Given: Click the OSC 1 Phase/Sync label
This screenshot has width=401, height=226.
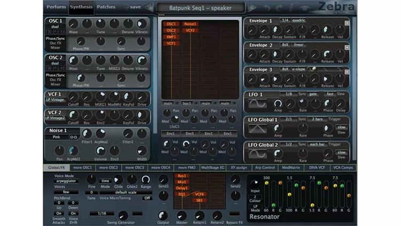Looking at the screenshot, I should point(55,39).
